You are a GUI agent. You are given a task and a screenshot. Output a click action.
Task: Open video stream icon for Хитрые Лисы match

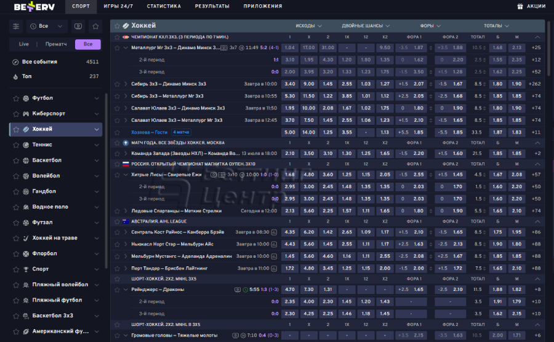[x=214, y=175]
